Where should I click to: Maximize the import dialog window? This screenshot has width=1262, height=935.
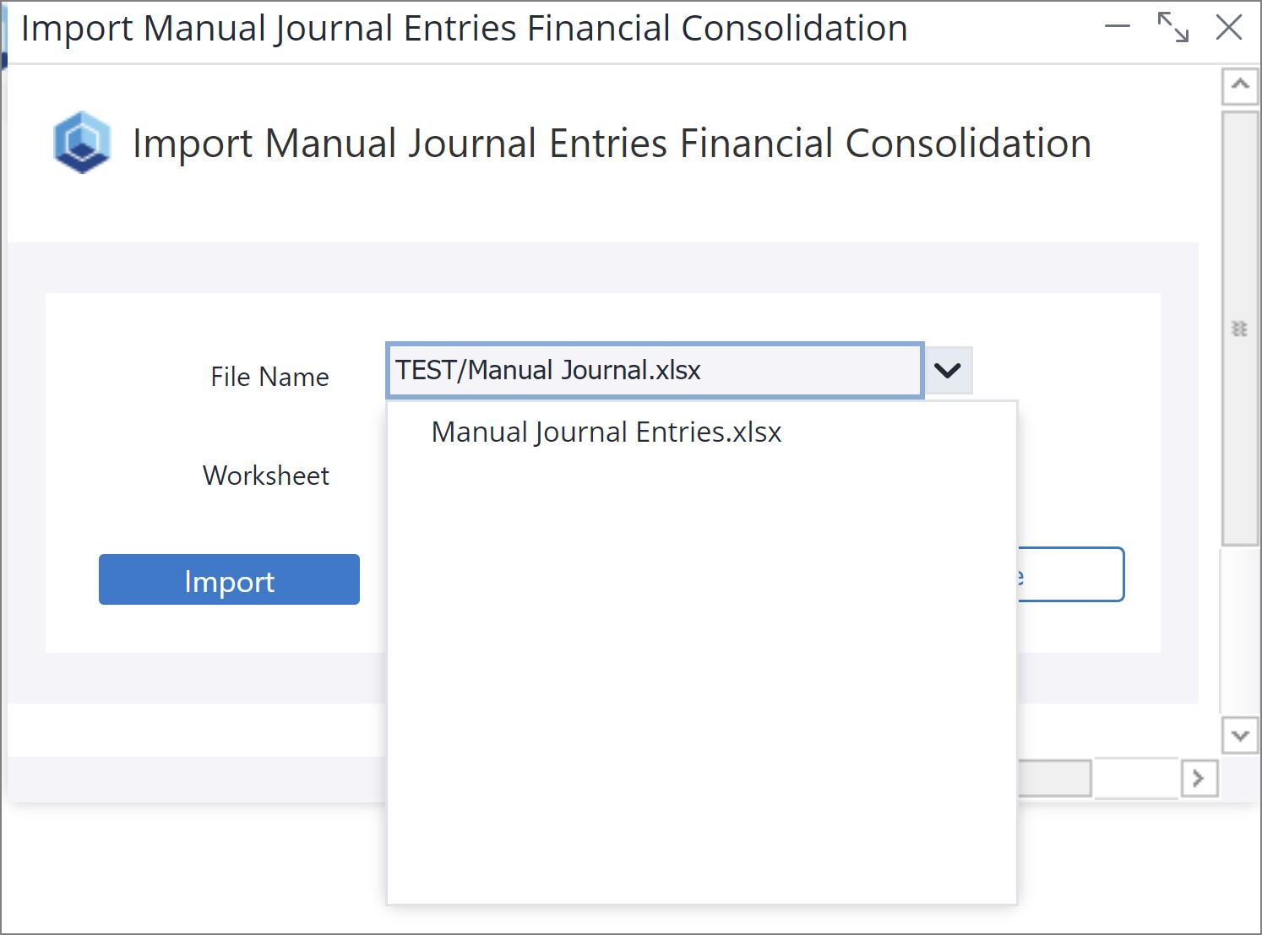coord(1172,27)
